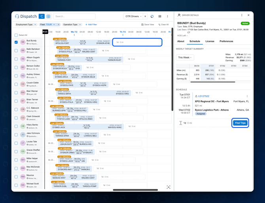Screen dimensions: 265x203
Task: Click Gracie Sheffield's GS avatar
Action: (23, 151)
